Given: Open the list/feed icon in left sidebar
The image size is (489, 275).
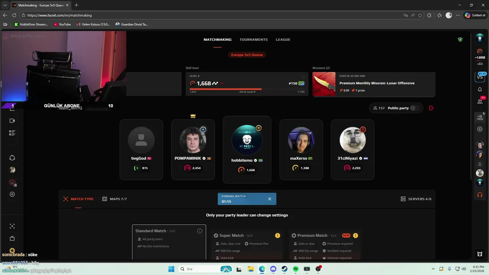Looking at the screenshot, I should click(x=12, y=133).
